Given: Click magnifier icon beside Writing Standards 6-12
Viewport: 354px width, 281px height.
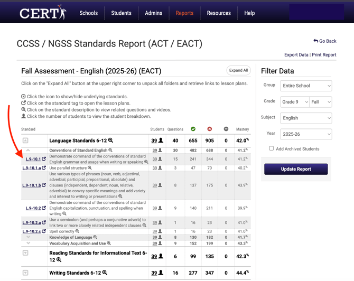Looking at the screenshot, I should click(x=105, y=273).
